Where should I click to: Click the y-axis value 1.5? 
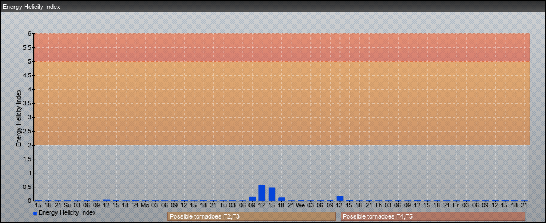[x=27, y=159]
